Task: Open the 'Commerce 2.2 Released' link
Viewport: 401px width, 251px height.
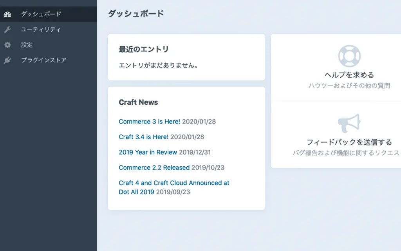Action: [x=154, y=167]
